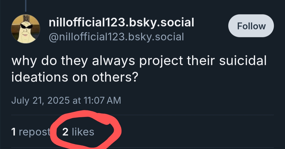Image resolution: width=285 pixels, height=149 pixels.
Task: View the 1 repost list
Action: coord(31,132)
